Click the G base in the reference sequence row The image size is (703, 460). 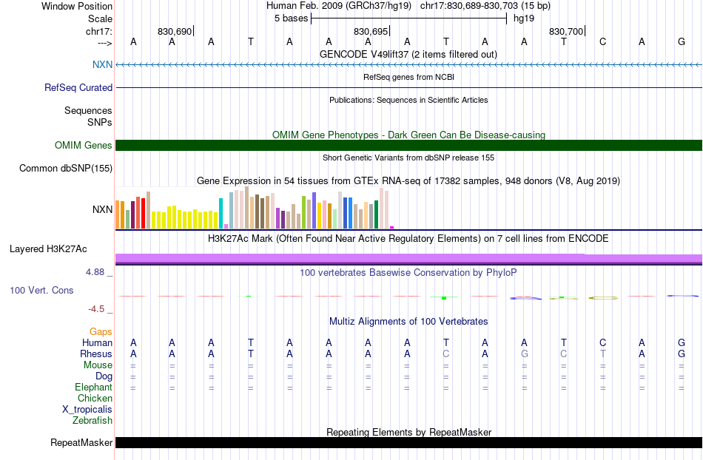(x=681, y=41)
